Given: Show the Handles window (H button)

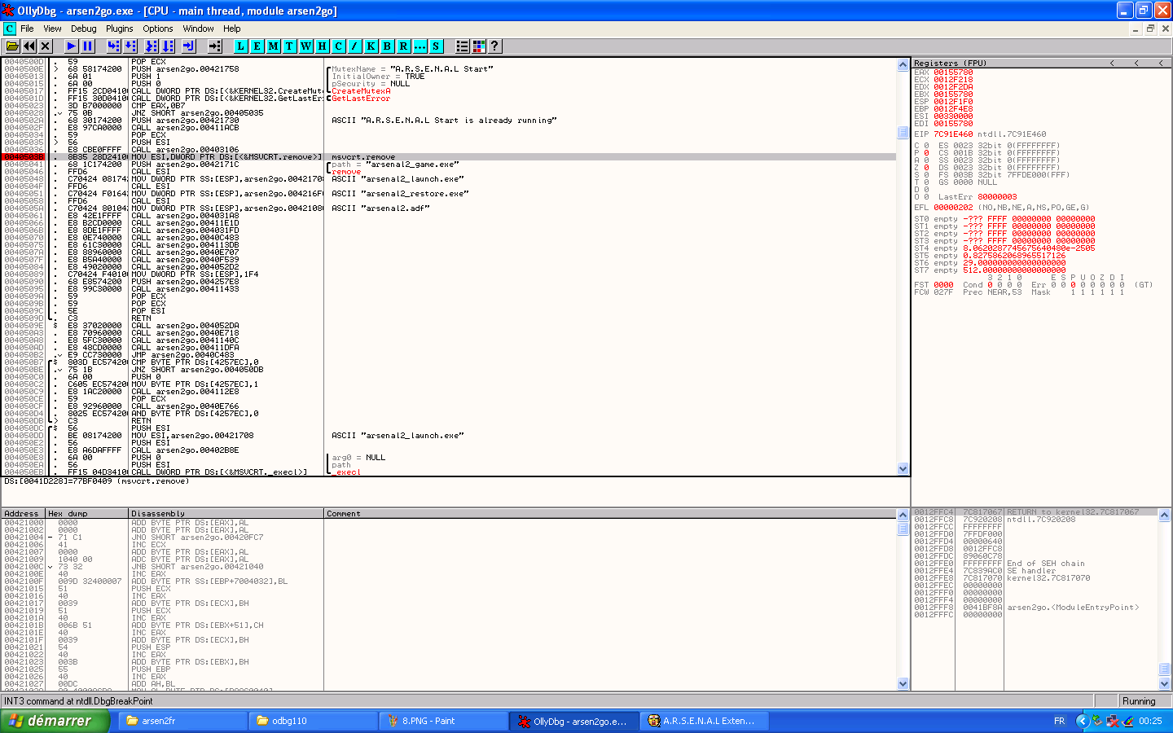Looking at the screenshot, I should [323, 46].
